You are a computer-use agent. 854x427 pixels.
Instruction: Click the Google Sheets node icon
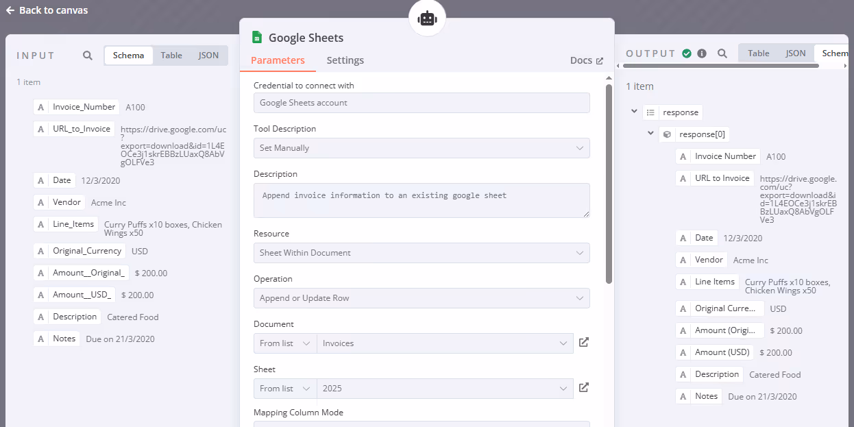click(x=257, y=38)
